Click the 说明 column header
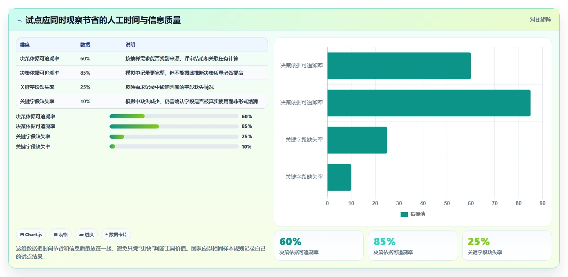Image resolution: width=568 pixels, height=277 pixels. [x=130, y=45]
